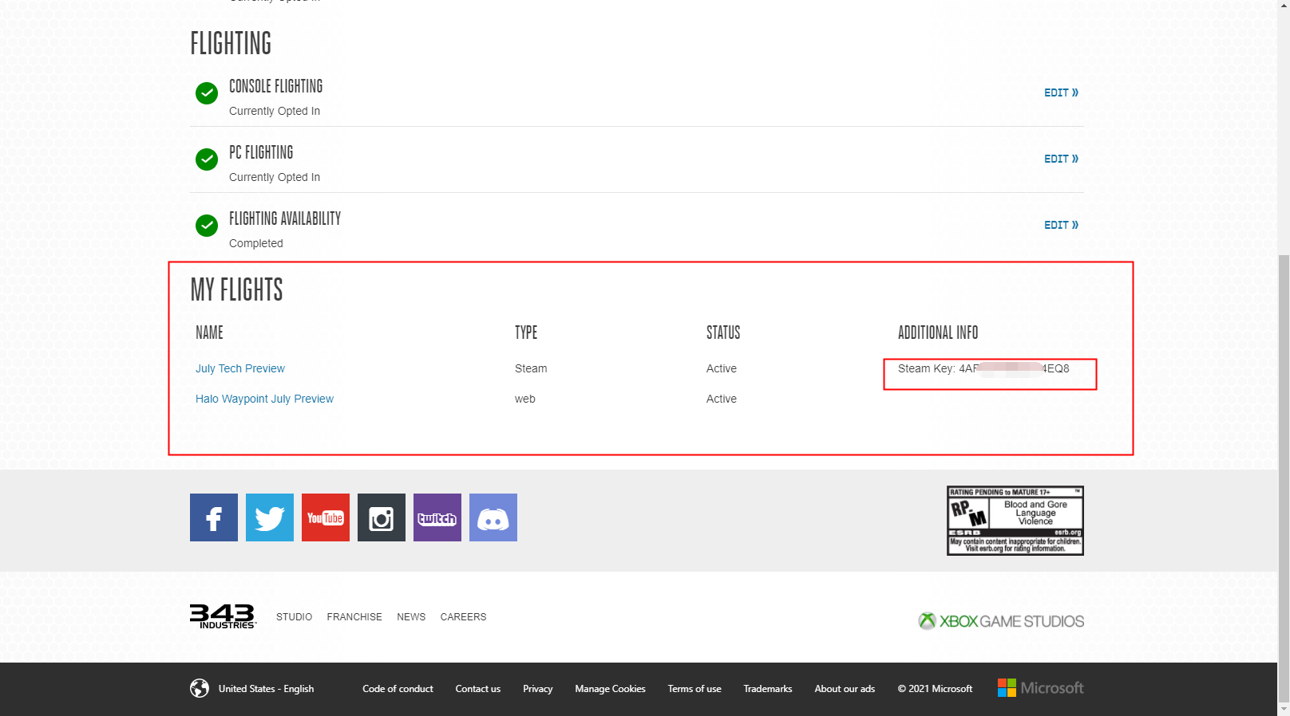Go to Studio page
The width and height of the screenshot is (1290, 716).
point(294,617)
